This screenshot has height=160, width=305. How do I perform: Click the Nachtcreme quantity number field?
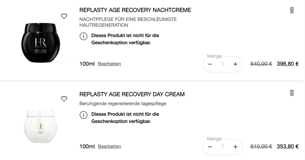pos(223,64)
